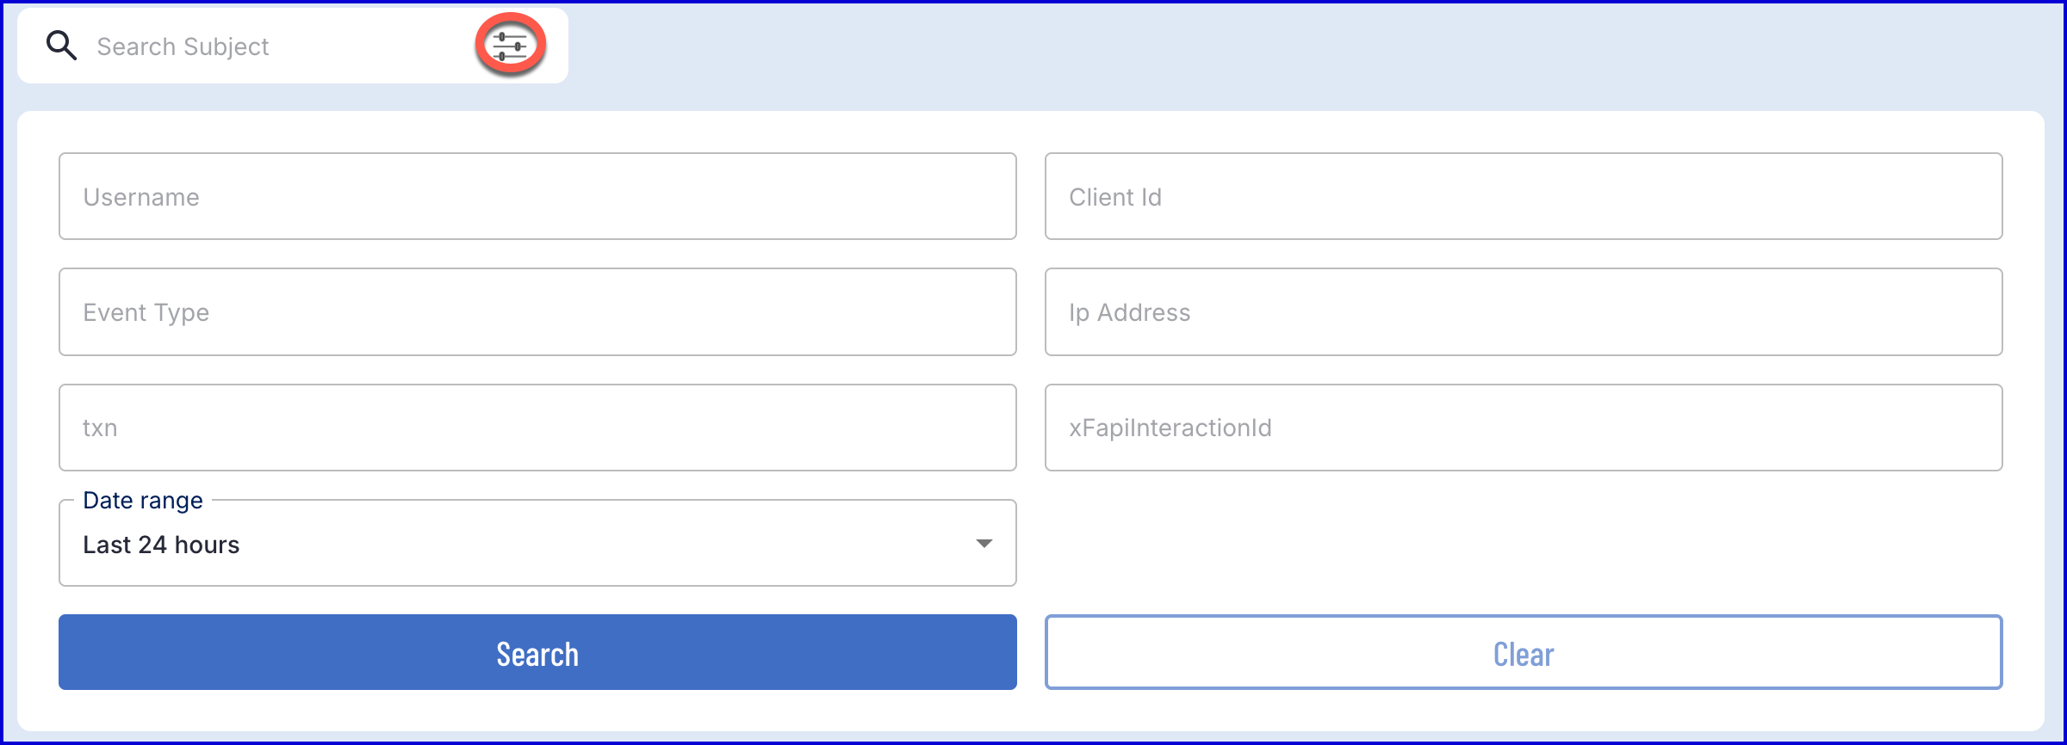Click the xFapiInteractionId placeholder text
The height and width of the screenshot is (745, 2067).
click(1170, 428)
